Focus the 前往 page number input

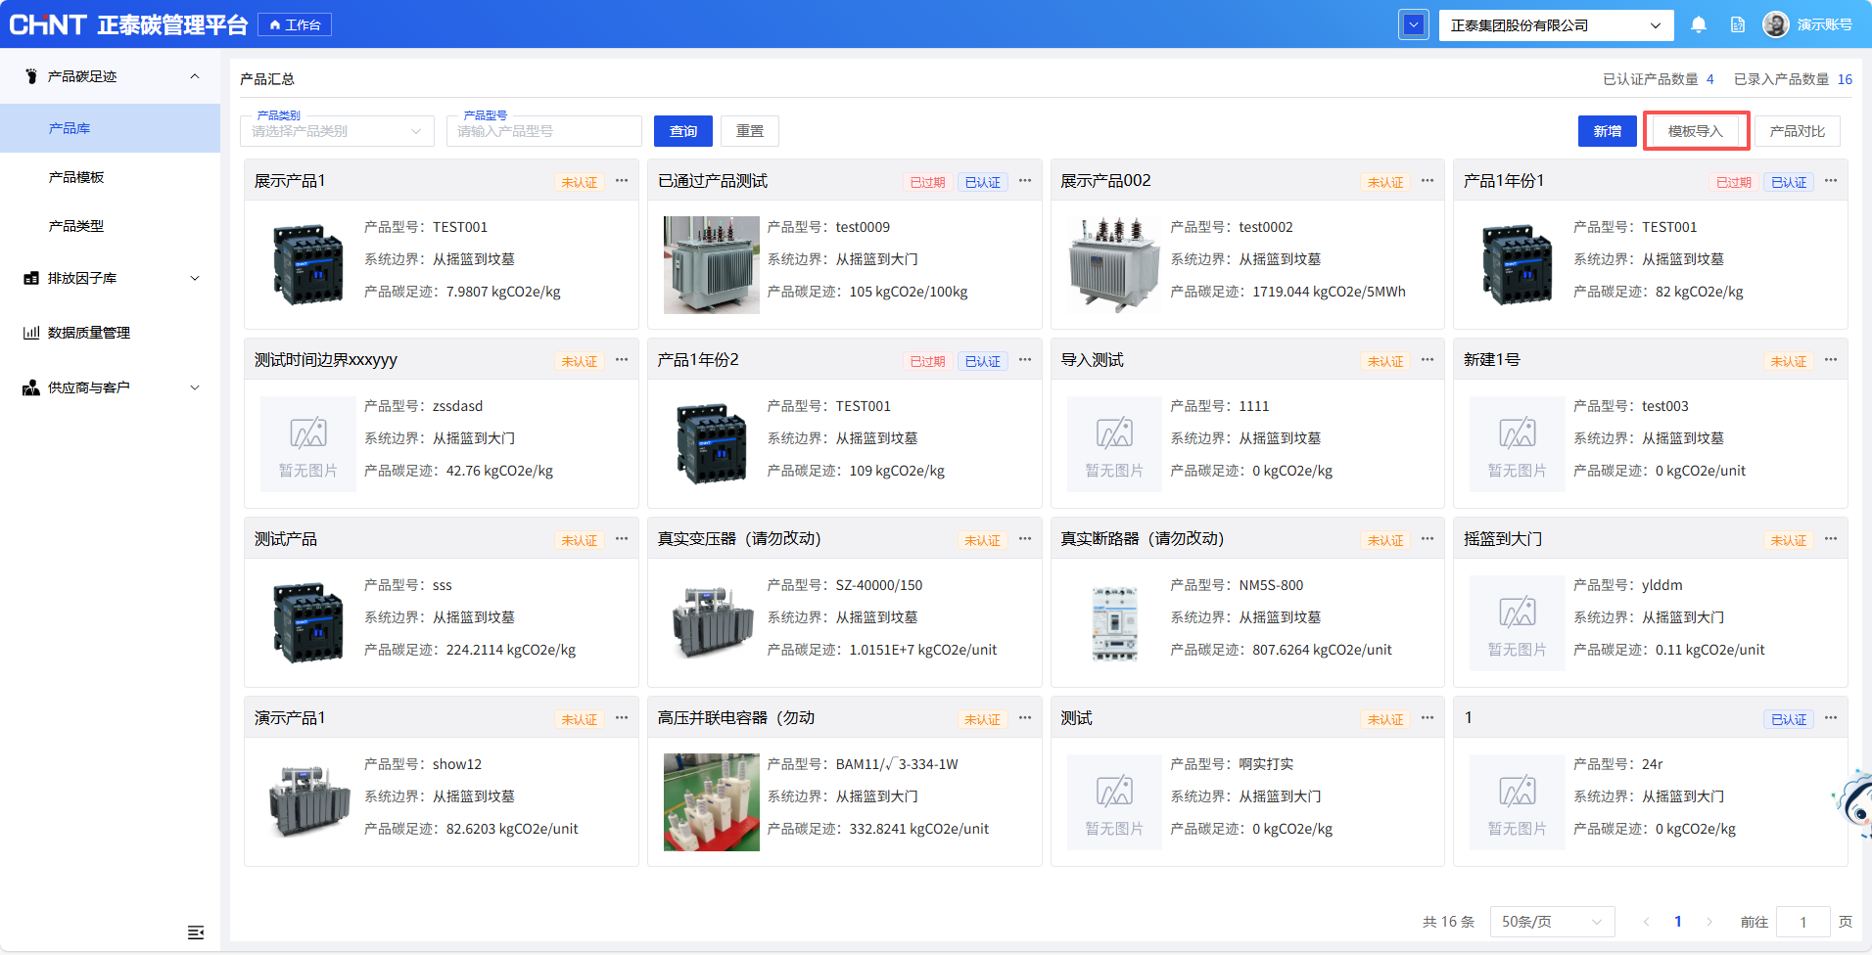[x=1803, y=922]
